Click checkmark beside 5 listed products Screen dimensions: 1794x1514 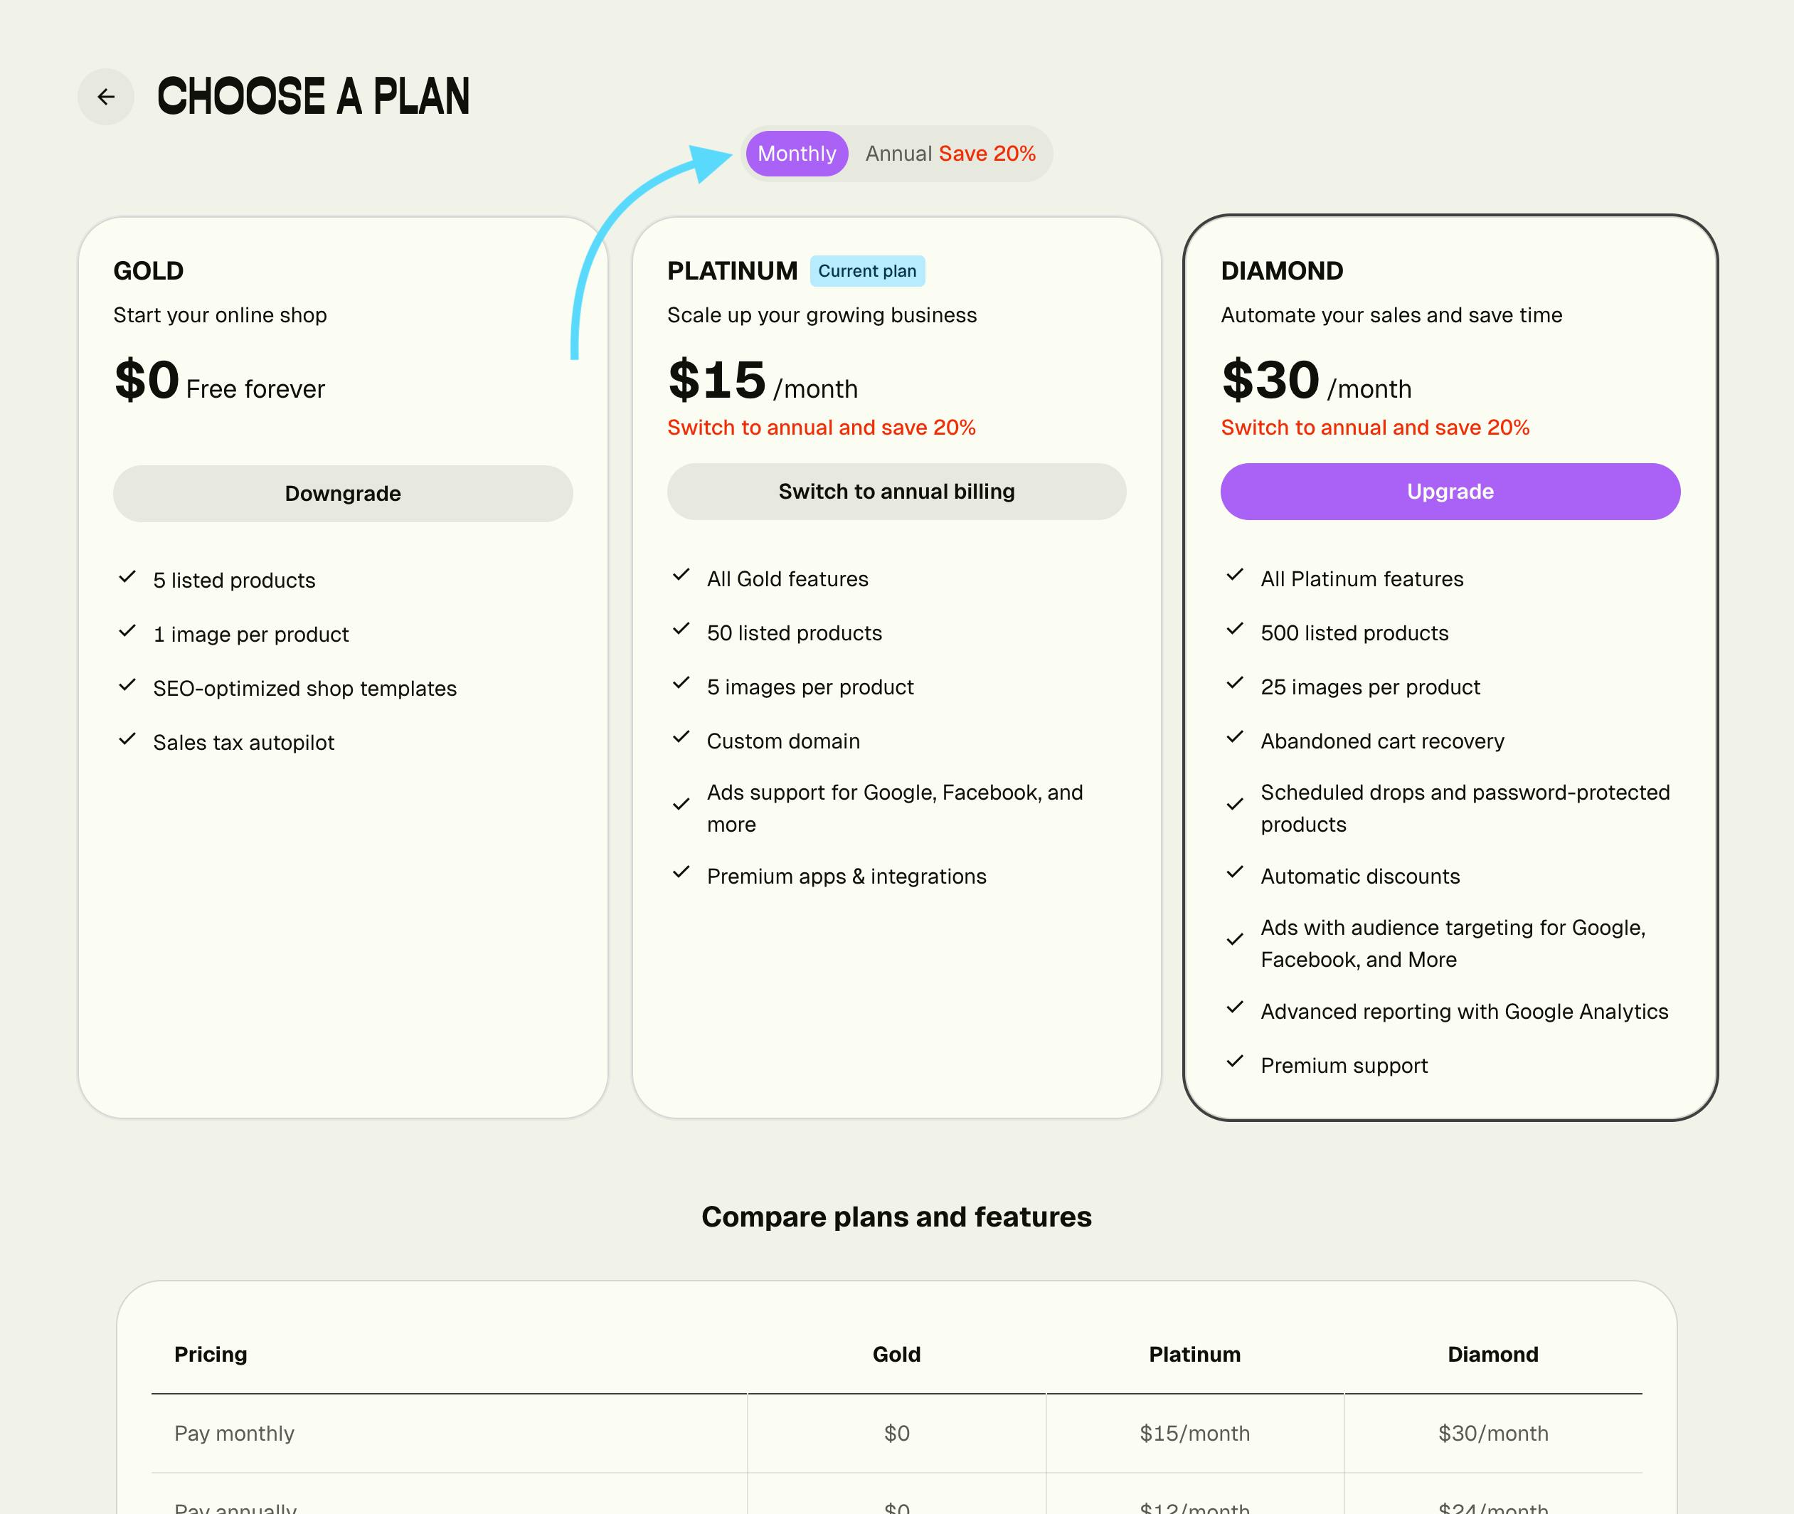(128, 578)
